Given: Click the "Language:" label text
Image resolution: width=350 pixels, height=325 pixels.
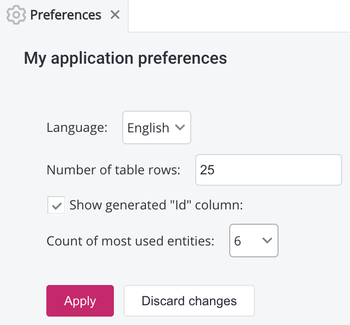Looking at the screenshot, I should (77, 127).
